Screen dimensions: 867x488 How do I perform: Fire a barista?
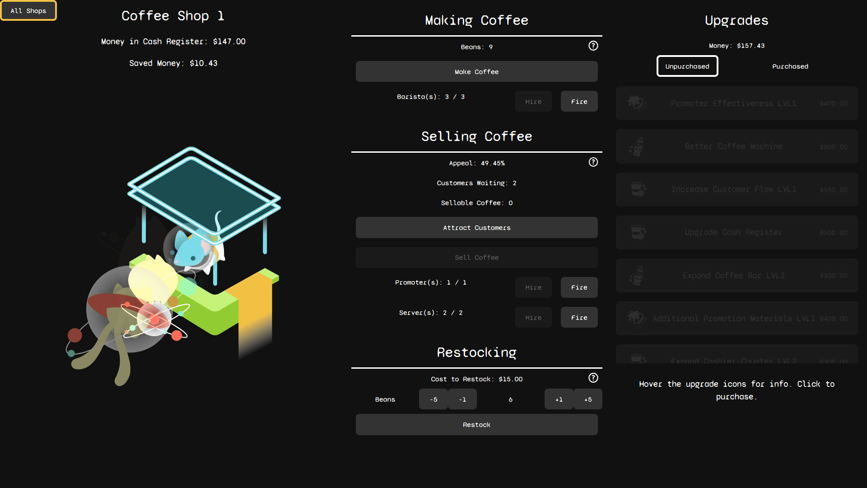tap(579, 102)
